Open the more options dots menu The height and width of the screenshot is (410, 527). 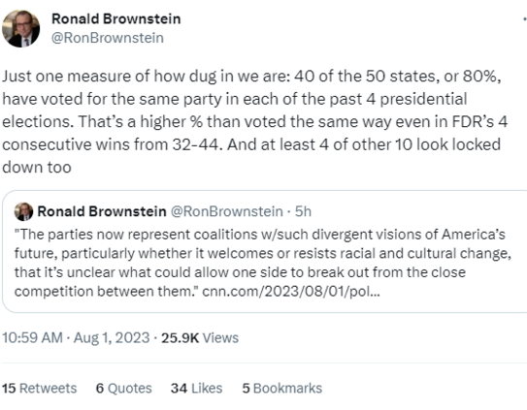tap(525, 19)
